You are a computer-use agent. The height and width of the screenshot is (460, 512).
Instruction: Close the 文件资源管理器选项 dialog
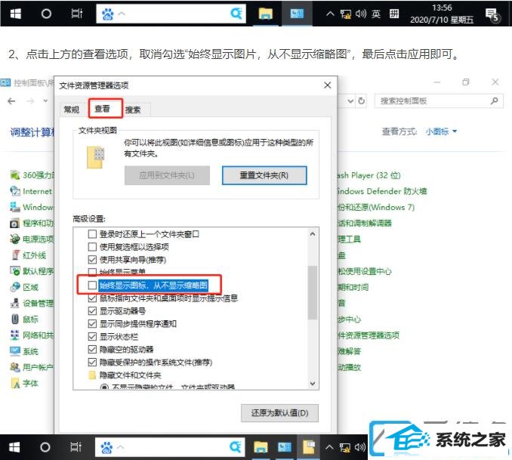click(328, 85)
